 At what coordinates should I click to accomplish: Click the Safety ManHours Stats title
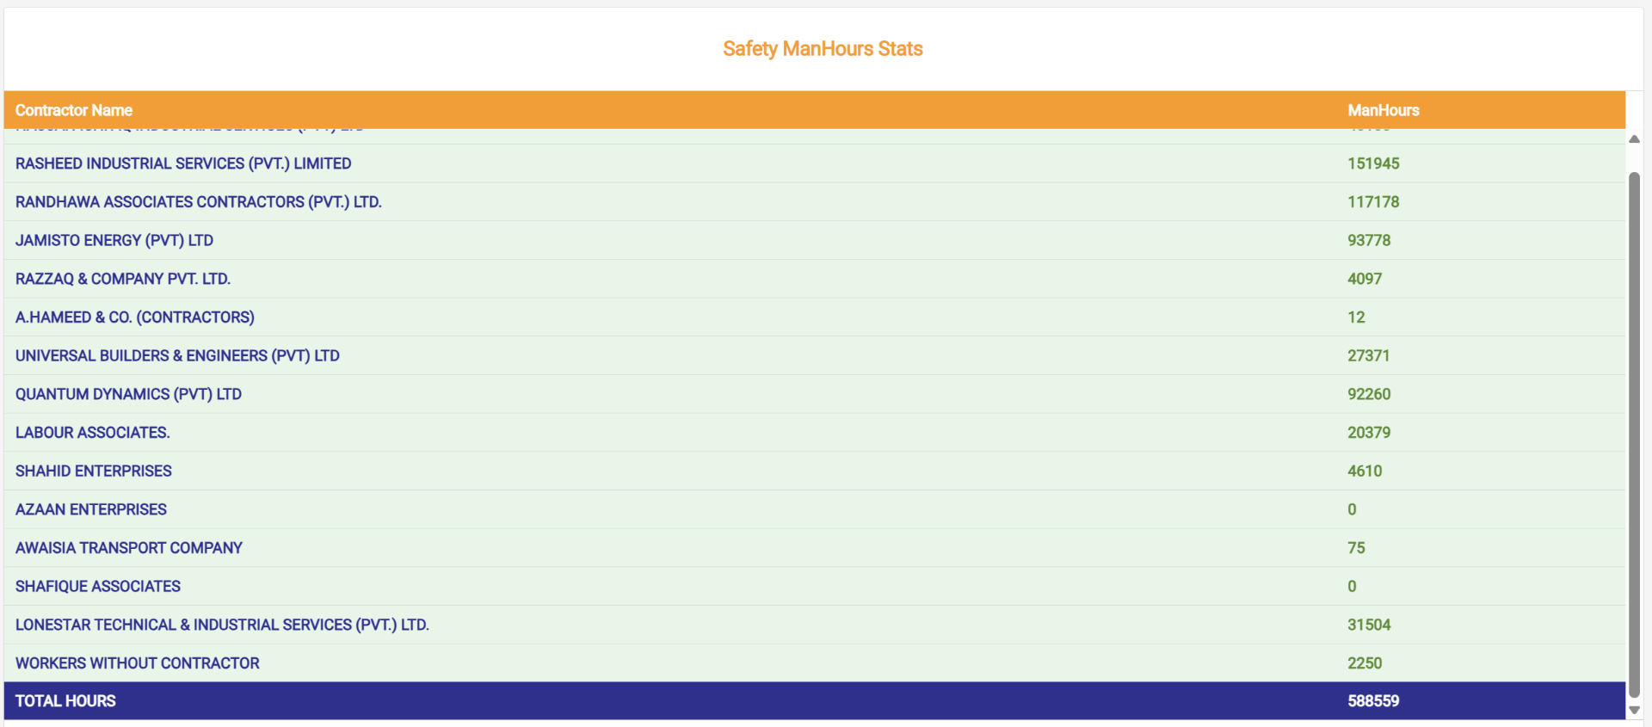pyautogui.click(x=823, y=48)
